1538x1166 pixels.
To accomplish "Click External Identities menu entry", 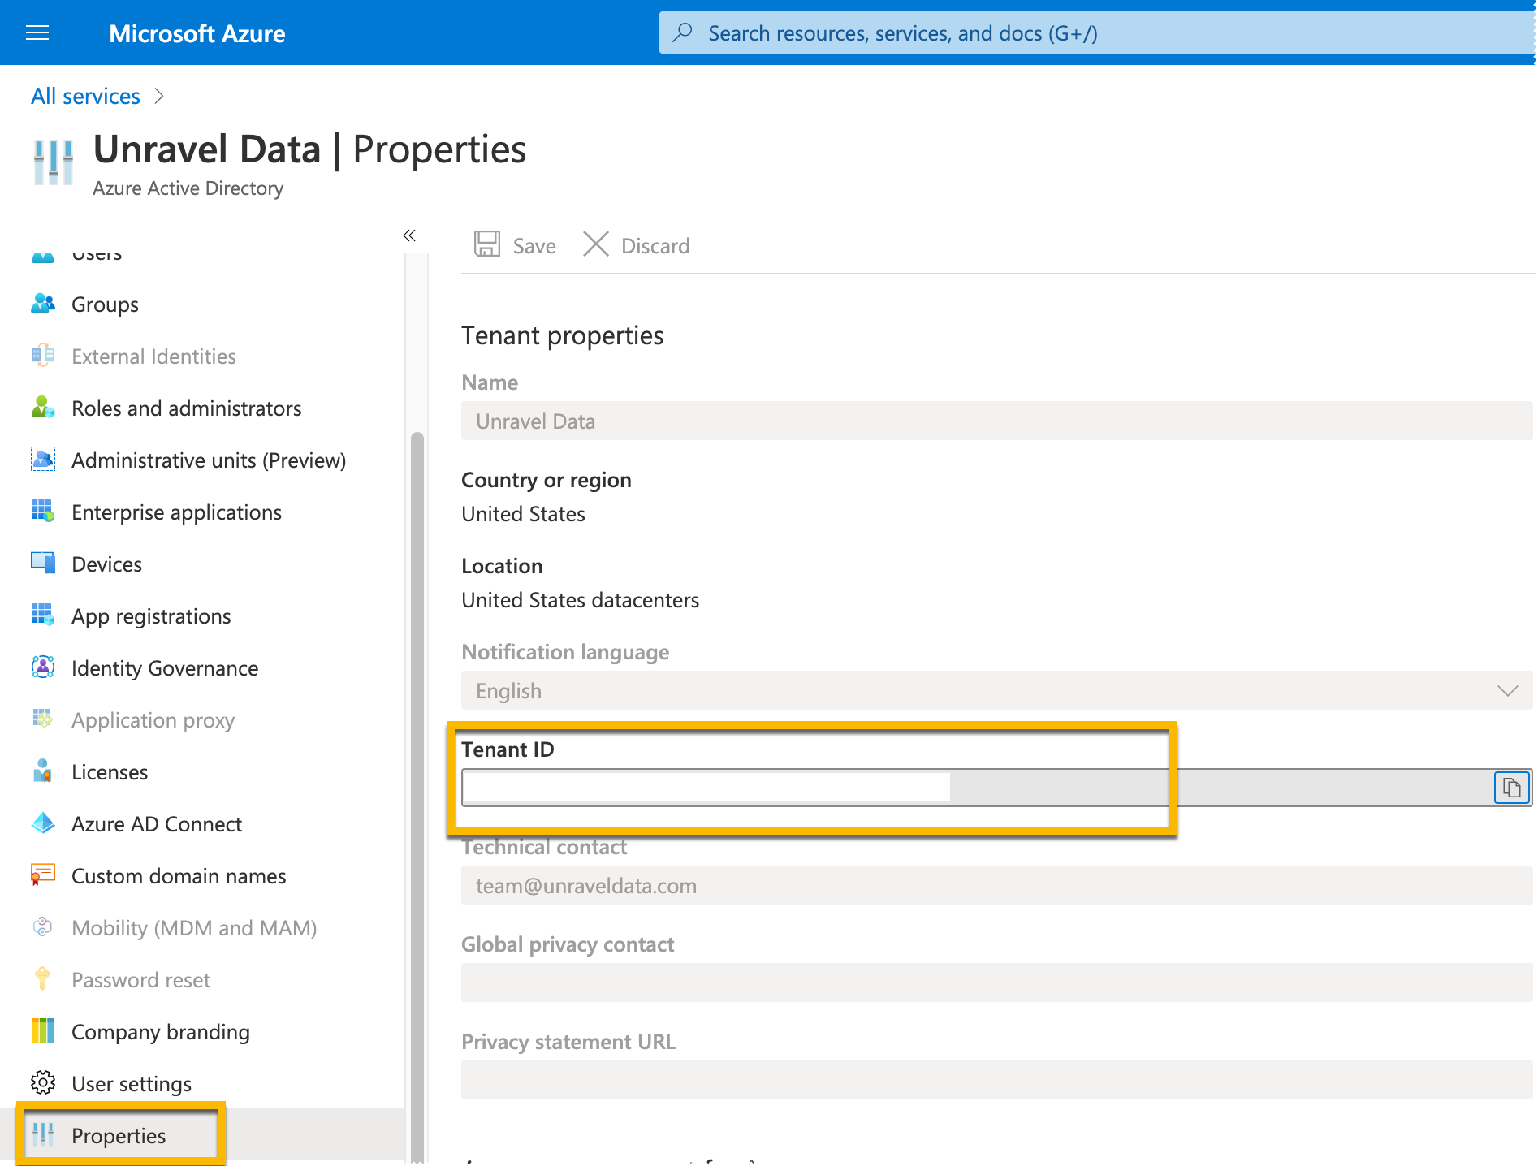I will click(x=153, y=356).
